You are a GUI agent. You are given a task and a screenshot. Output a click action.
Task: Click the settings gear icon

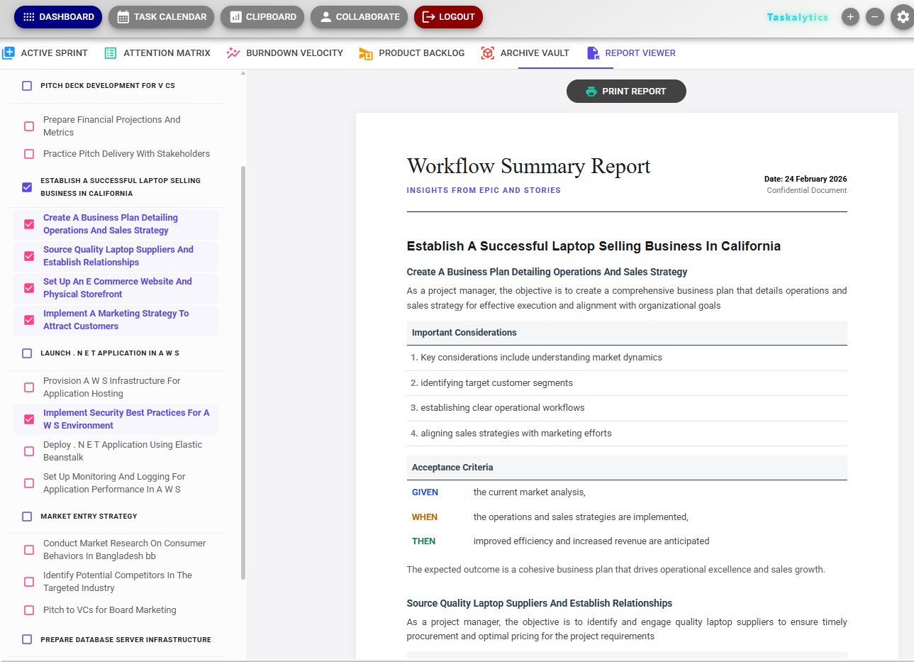pyautogui.click(x=903, y=17)
